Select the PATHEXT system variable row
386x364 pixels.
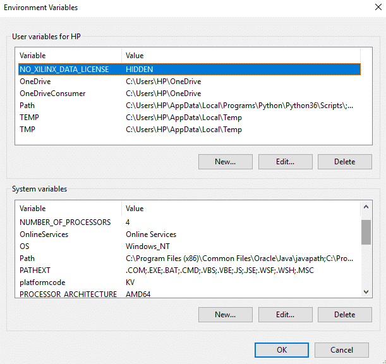pos(35,270)
